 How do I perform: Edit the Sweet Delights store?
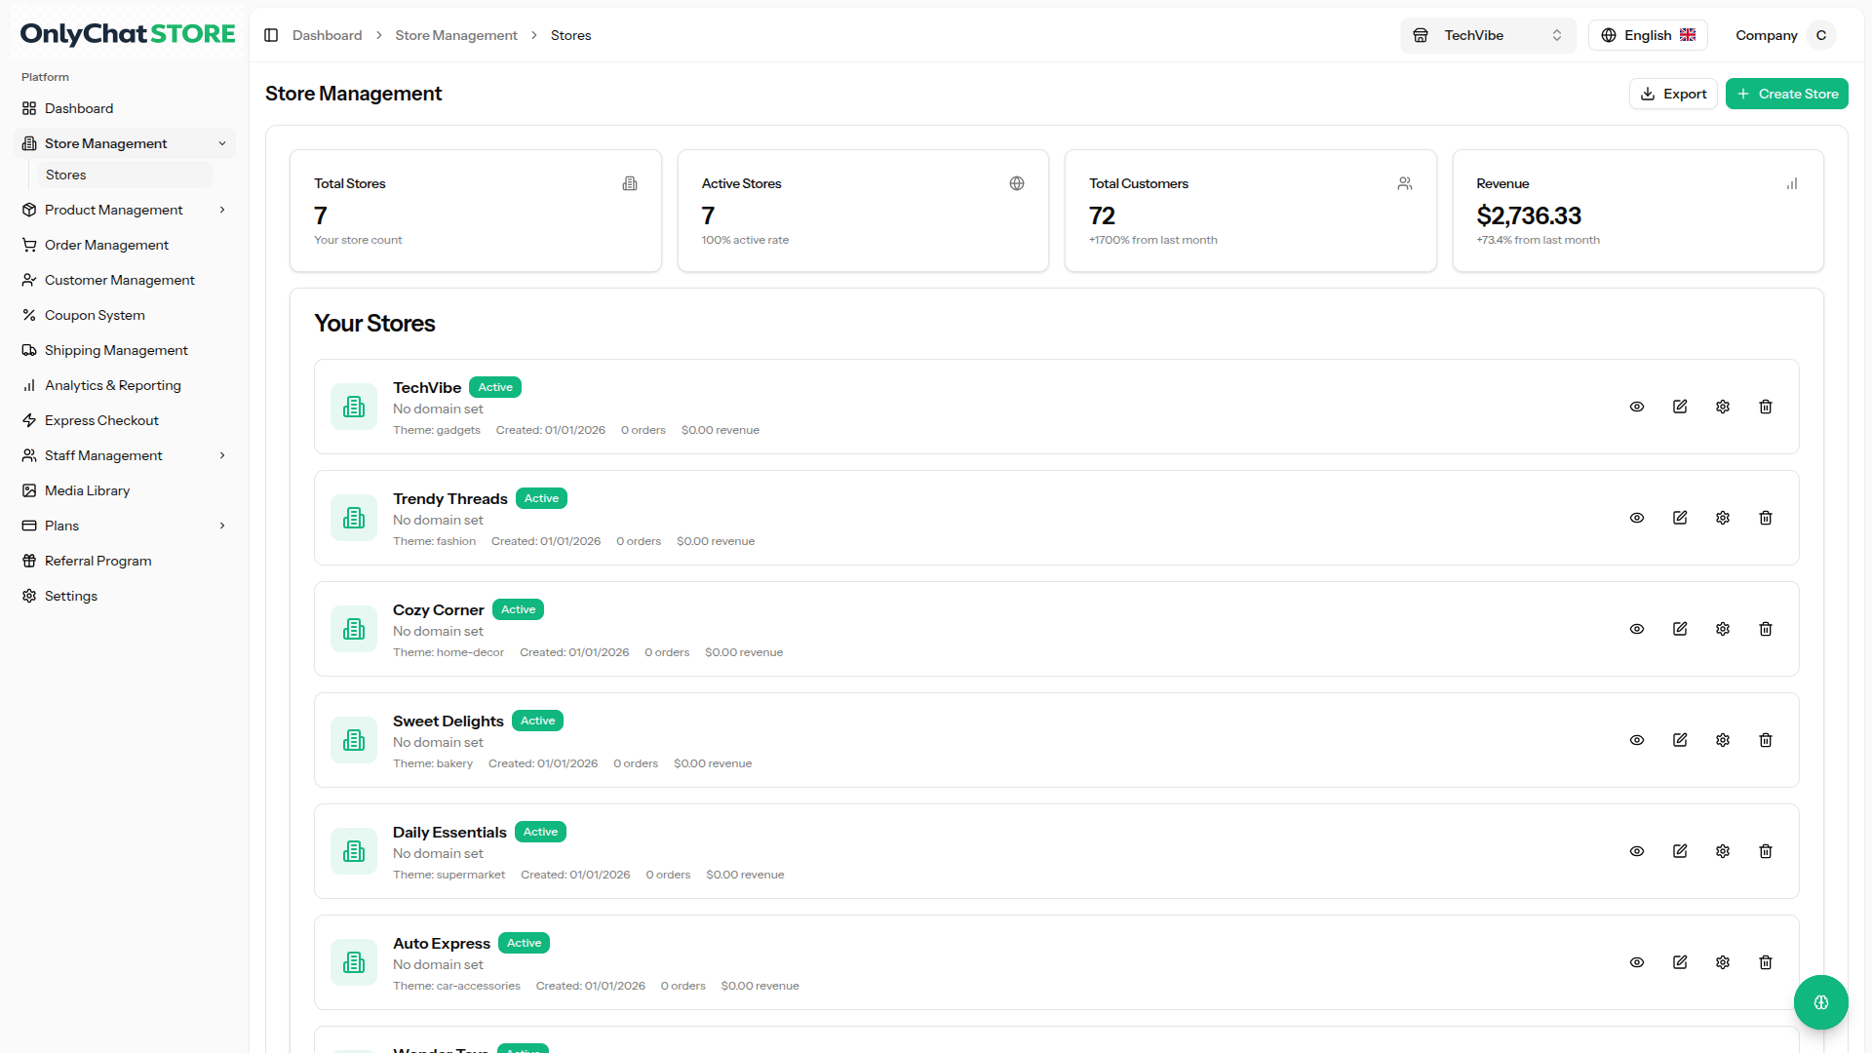coord(1680,740)
